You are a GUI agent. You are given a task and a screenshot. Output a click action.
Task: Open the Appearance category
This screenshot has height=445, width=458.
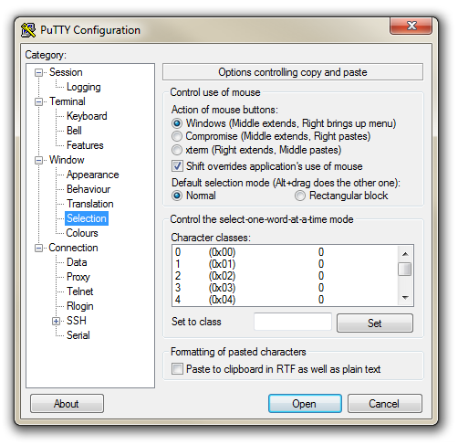[x=92, y=175]
